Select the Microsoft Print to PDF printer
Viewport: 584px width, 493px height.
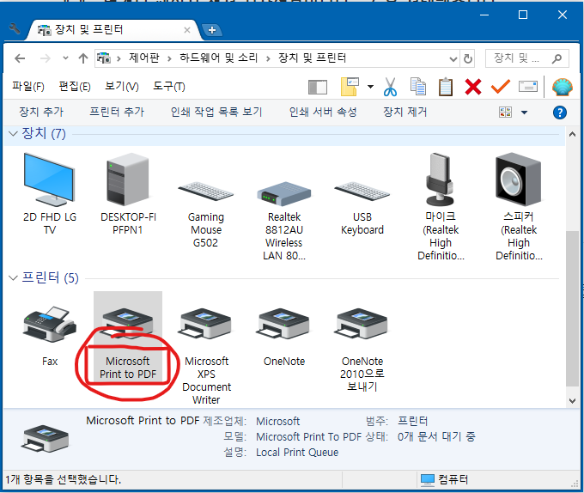pyautogui.click(x=128, y=337)
